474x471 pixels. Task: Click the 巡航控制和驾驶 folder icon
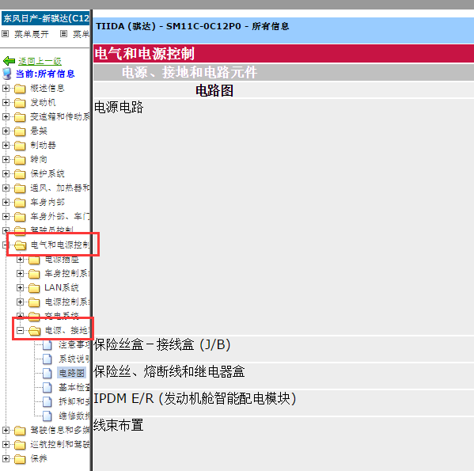click(x=20, y=445)
